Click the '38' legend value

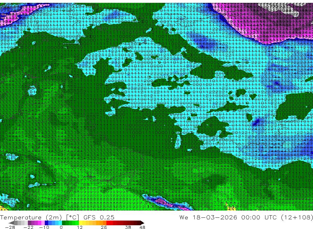tap(128, 227)
